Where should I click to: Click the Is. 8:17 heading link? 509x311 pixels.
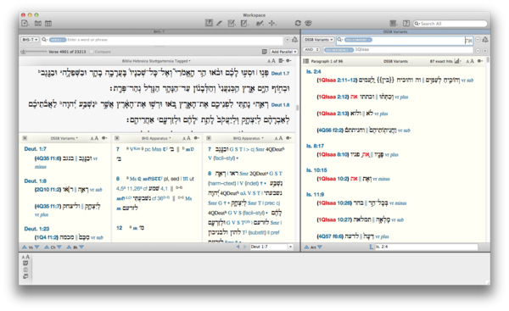pyautogui.click(x=315, y=147)
